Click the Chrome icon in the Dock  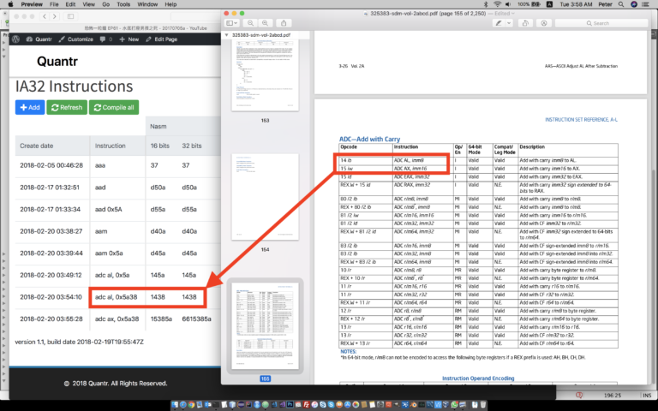tap(191, 405)
